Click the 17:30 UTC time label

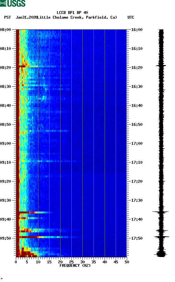pos(137,200)
